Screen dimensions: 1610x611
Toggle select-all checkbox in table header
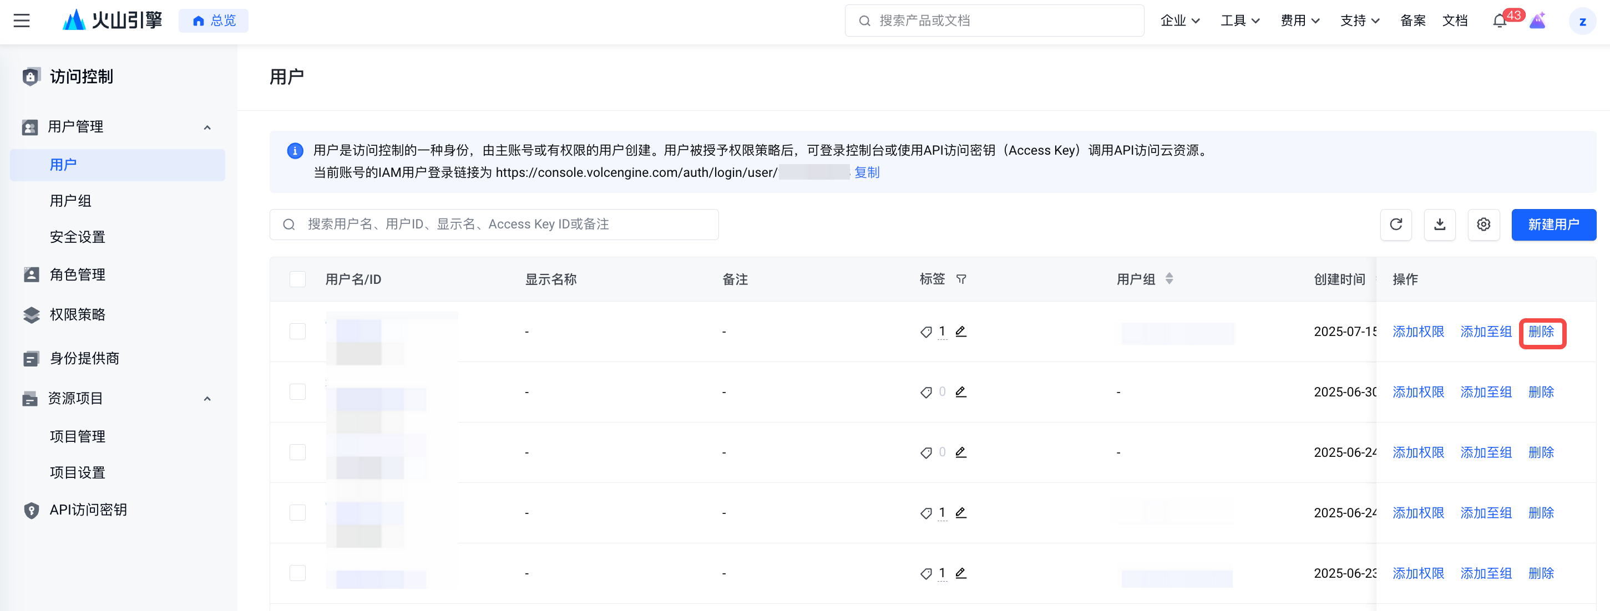(x=297, y=279)
